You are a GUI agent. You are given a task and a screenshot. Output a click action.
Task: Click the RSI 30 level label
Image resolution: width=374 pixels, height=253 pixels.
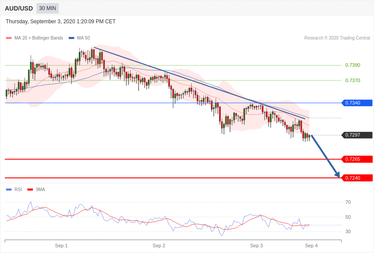click(348, 231)
